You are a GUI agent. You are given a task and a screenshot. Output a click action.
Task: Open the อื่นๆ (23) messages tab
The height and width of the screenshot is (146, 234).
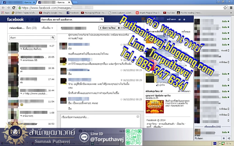pos(31,28)
